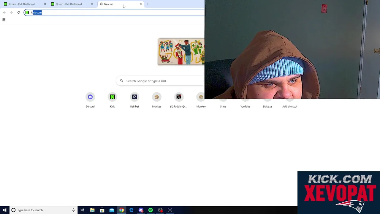
Task: Open the Stake.us shortcut
Action: click(267, 104)
